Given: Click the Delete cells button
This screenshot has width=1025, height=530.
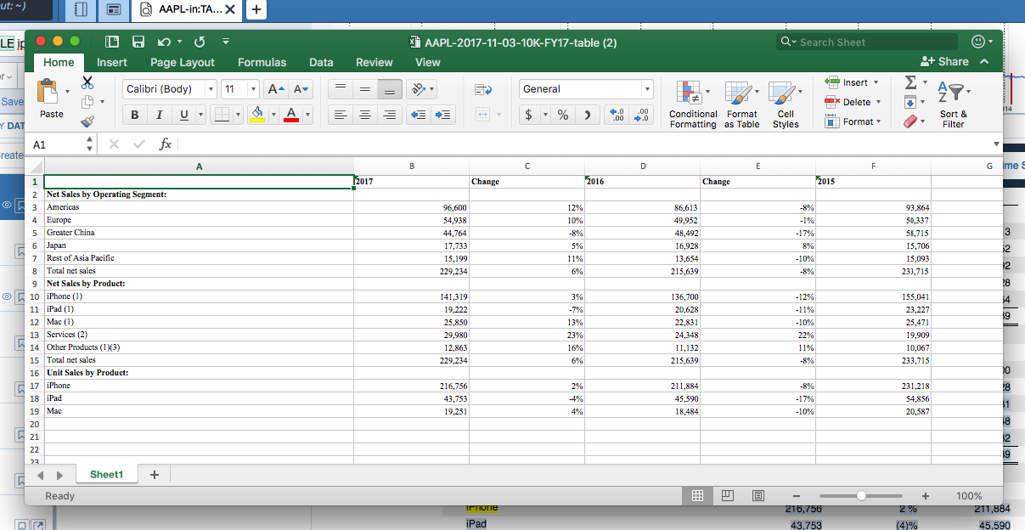Looking at the screenshot, I should coord(853,102).
